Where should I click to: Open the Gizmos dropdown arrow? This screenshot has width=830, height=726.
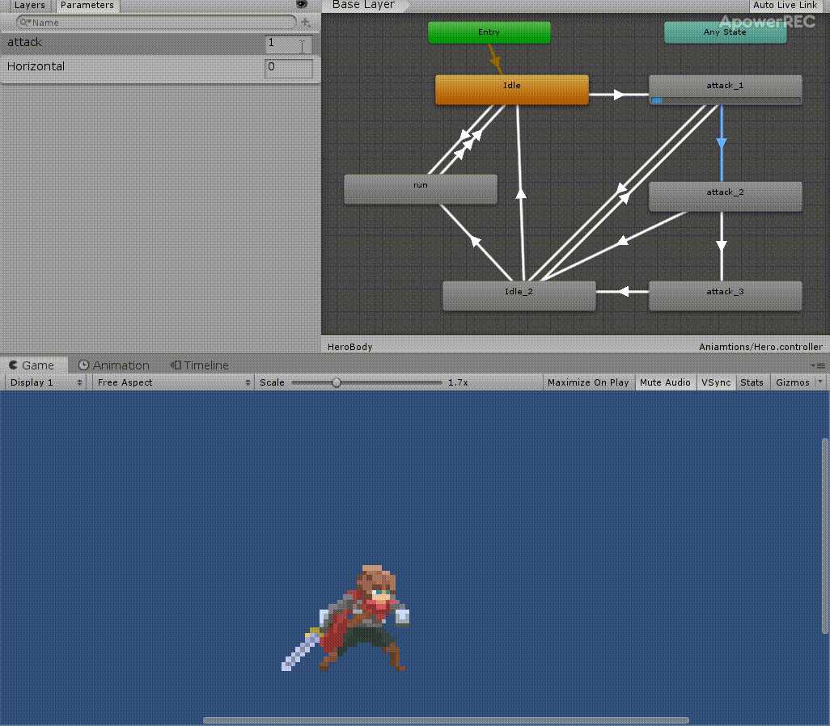pos(820,381)
